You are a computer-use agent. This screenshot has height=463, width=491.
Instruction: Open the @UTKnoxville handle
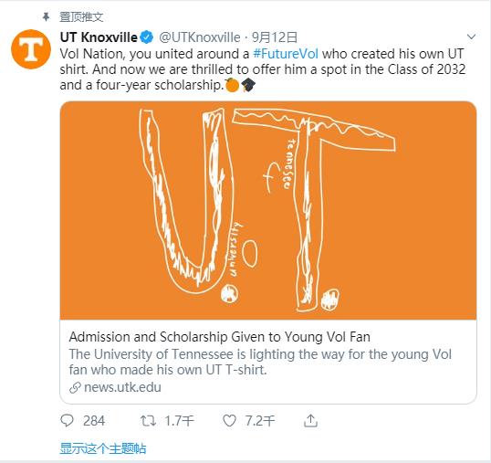(x=200, y=37)
